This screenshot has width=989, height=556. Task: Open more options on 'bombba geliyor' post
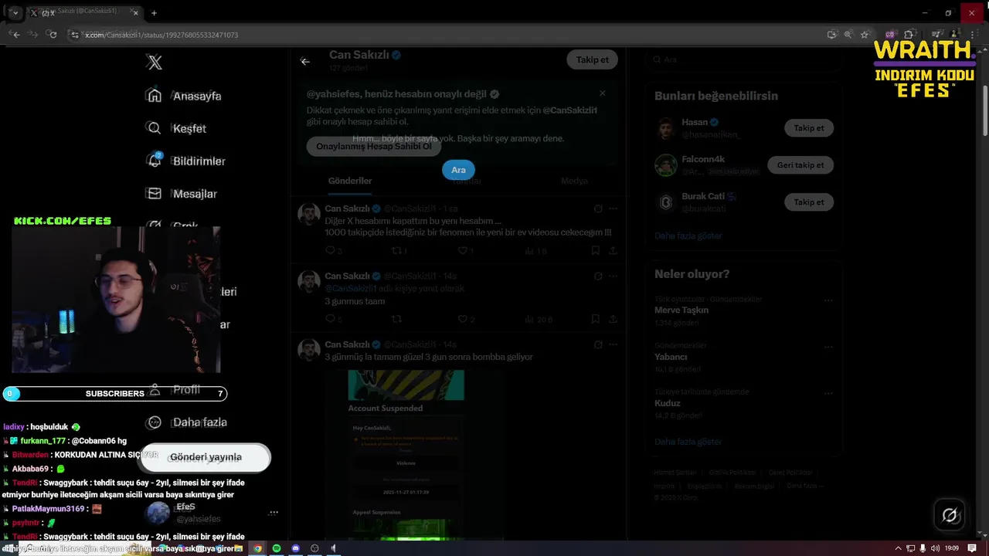[613, 344]
